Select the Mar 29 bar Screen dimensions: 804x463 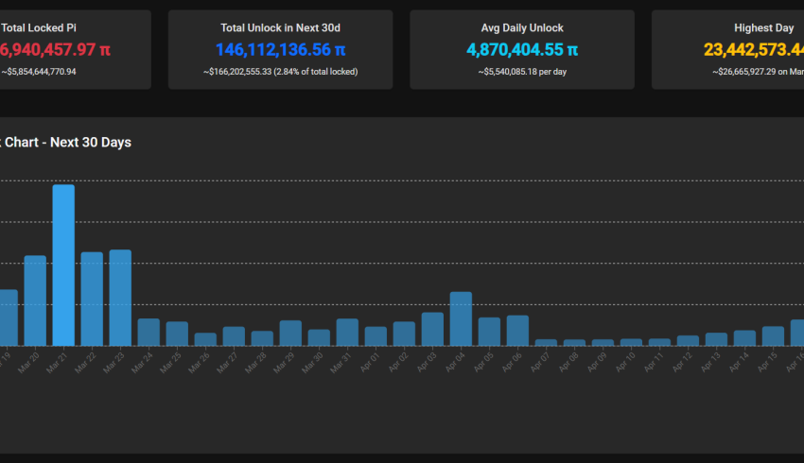click(290, 334)
